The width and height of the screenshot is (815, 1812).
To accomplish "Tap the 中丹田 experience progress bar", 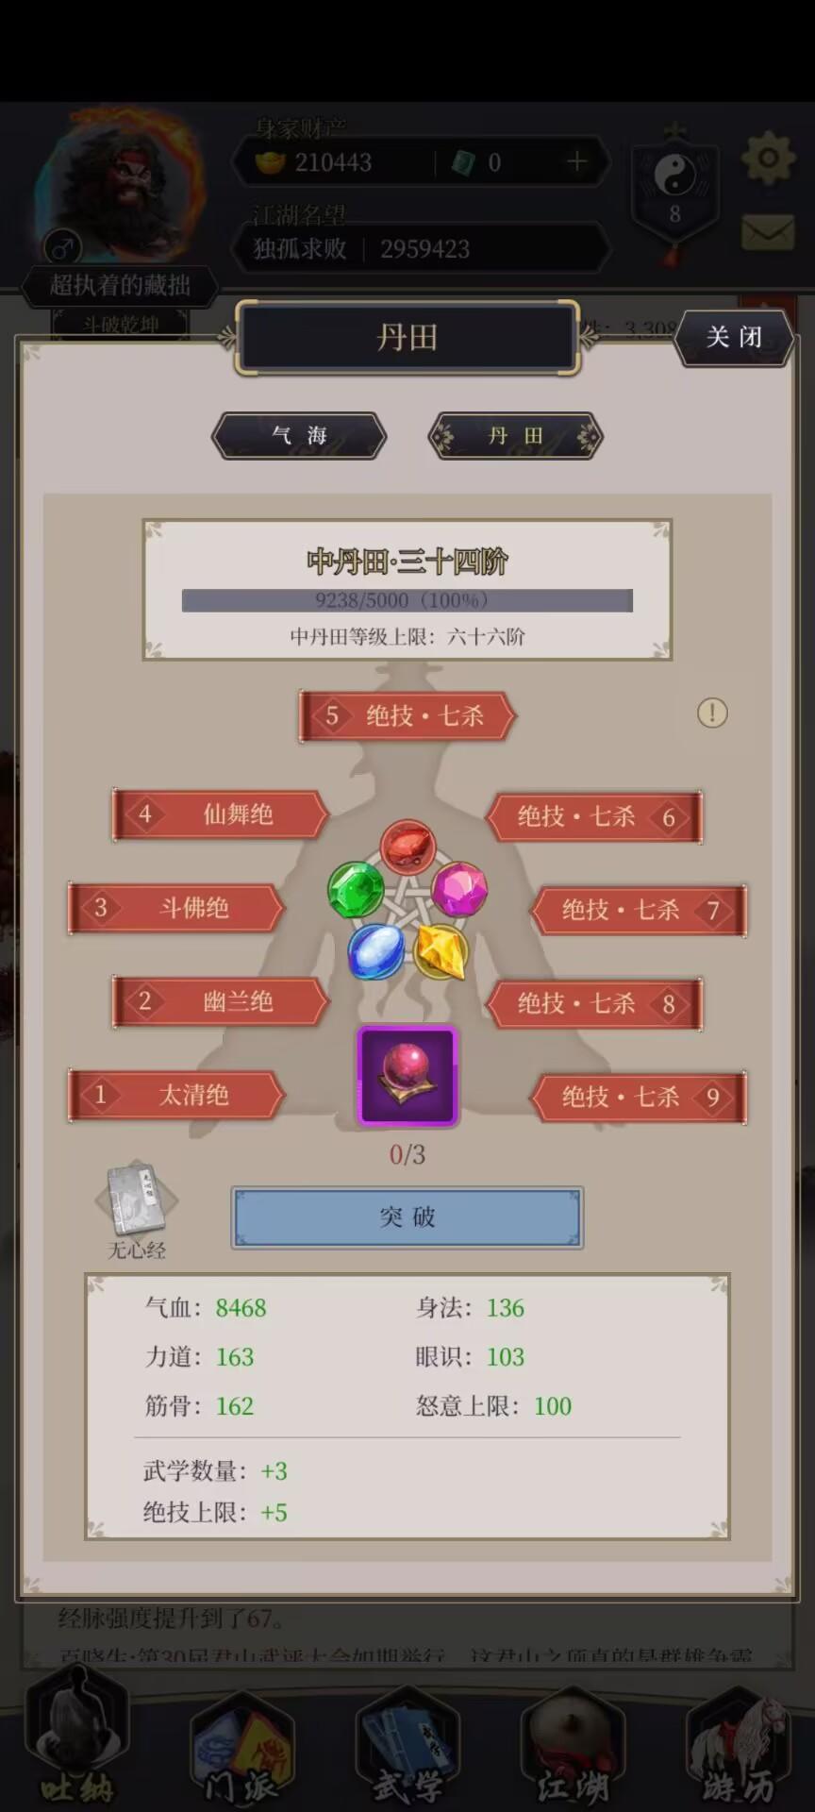I will [407, 600].
